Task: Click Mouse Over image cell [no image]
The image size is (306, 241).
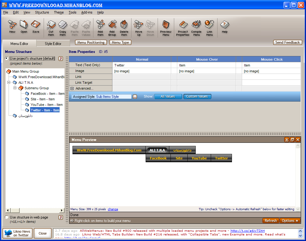Action: (206, 71)
